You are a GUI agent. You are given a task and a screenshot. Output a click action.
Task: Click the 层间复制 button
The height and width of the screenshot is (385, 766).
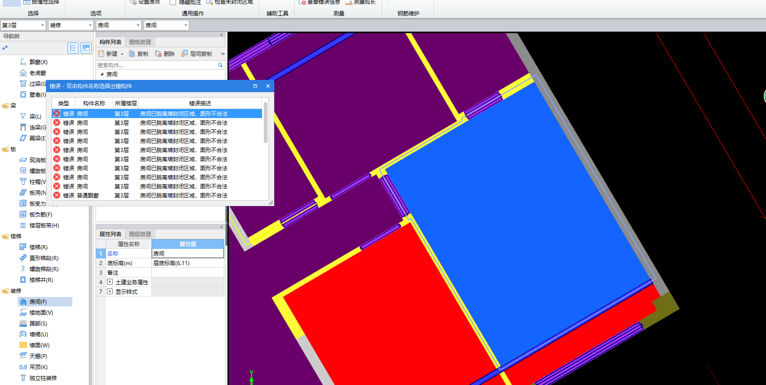197,54
